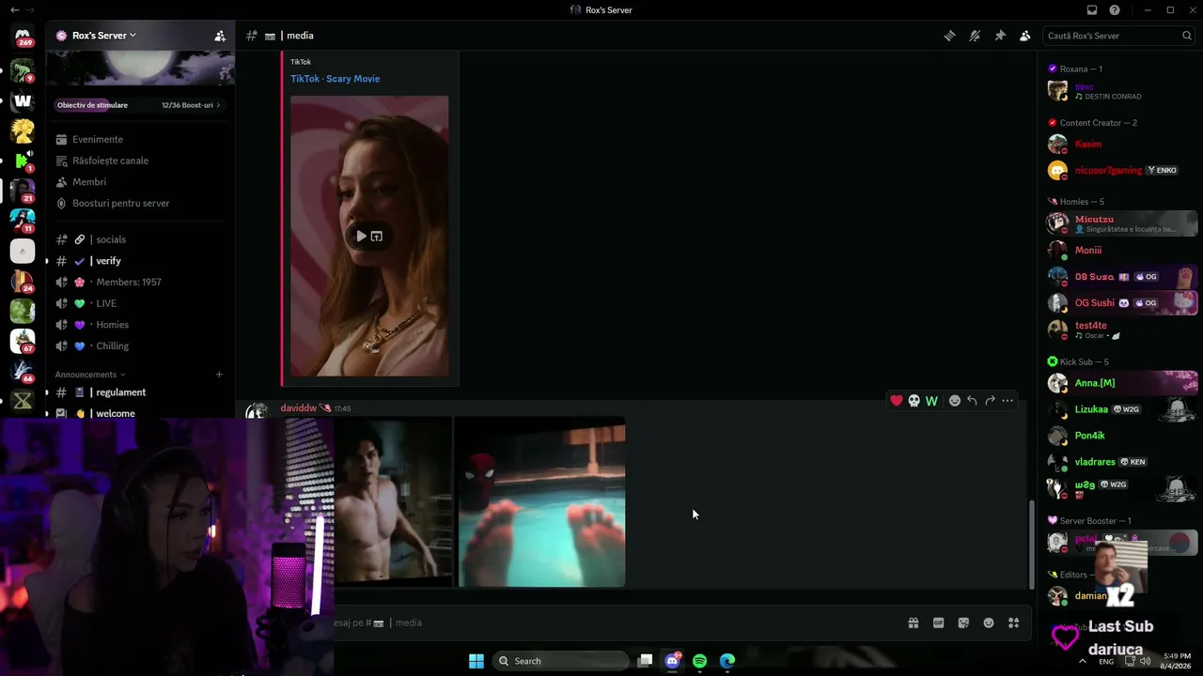Open the Spider-Man pool image attachment
The height and width of the screenshot is (676, 1203).
pyautogui.click(x=541, y=502)
